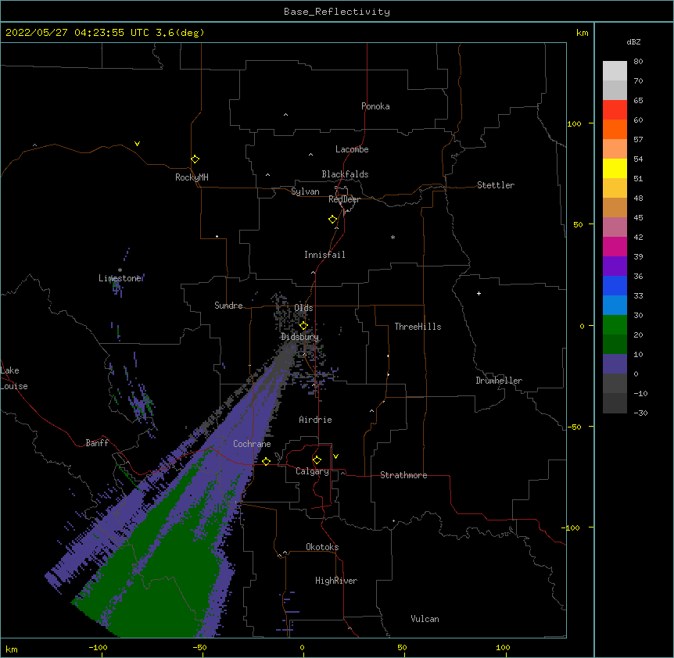Click the Didsbury city label

tap(299, 337)
